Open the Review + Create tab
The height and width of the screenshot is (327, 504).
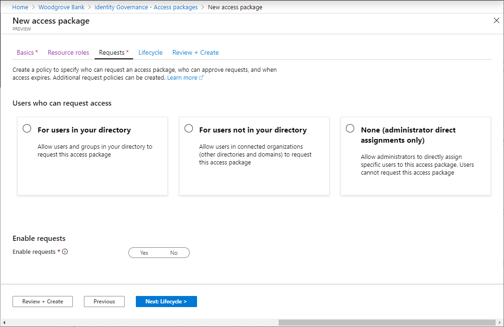(195, 52)
